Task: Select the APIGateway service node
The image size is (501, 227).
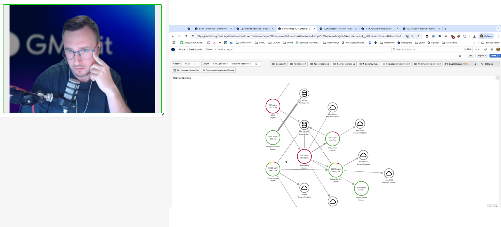Action: coord(304,156)
